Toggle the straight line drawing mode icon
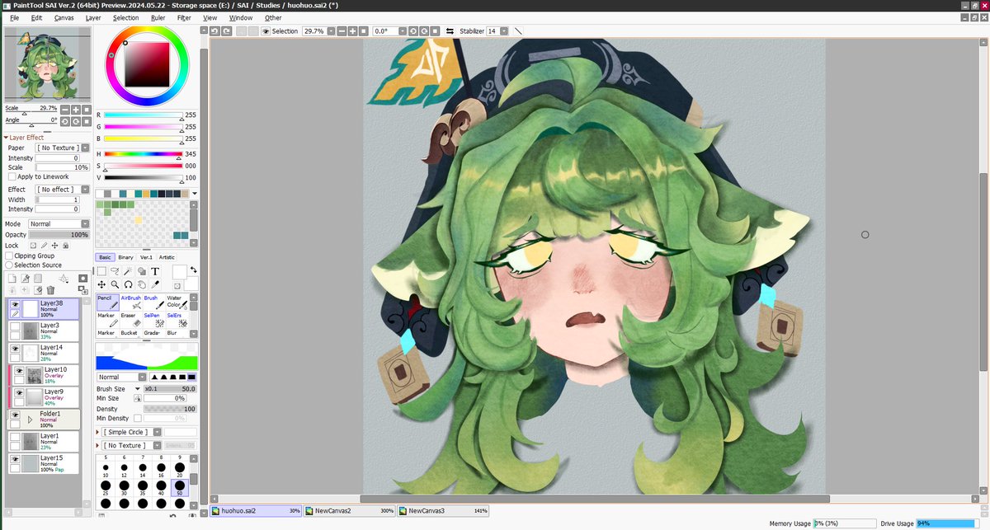Screen dimensions: 990x530 (x=518, y=30)
